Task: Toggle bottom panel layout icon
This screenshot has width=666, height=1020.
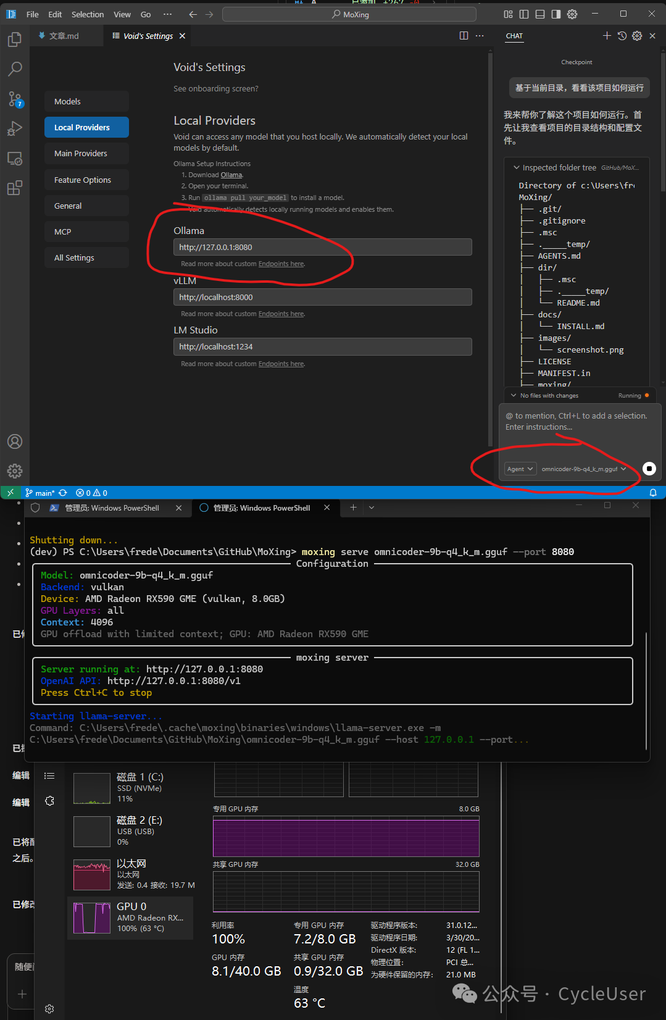Action: point(540,14)
